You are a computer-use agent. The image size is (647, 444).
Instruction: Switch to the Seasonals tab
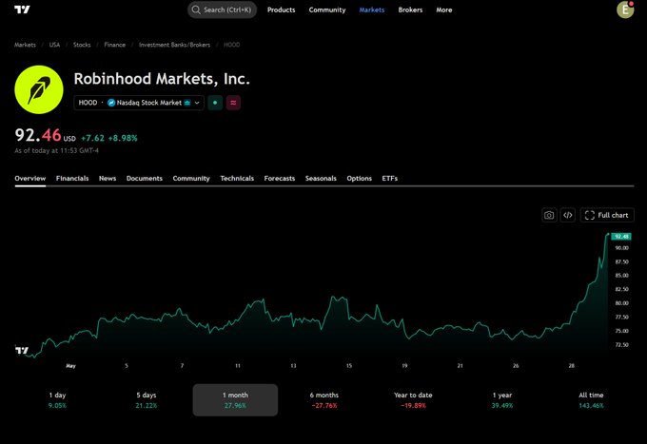pos(321,178)
